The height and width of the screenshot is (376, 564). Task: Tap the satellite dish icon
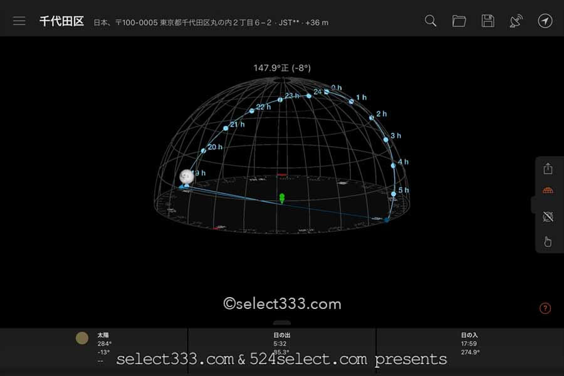516,21
